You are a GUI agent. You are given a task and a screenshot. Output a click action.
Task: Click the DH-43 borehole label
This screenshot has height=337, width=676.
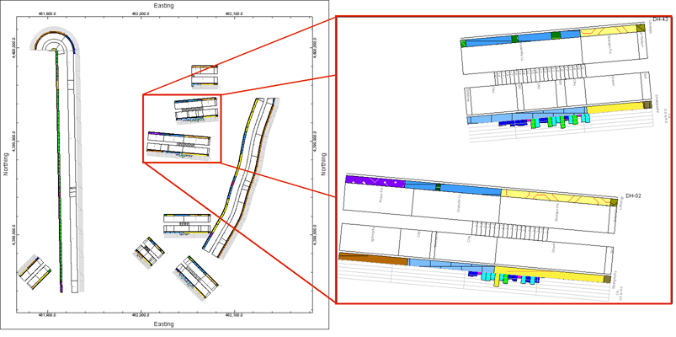[660, 20]
